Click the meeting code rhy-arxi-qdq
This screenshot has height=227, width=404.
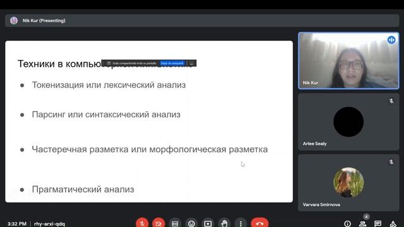(x=49, y=224)
